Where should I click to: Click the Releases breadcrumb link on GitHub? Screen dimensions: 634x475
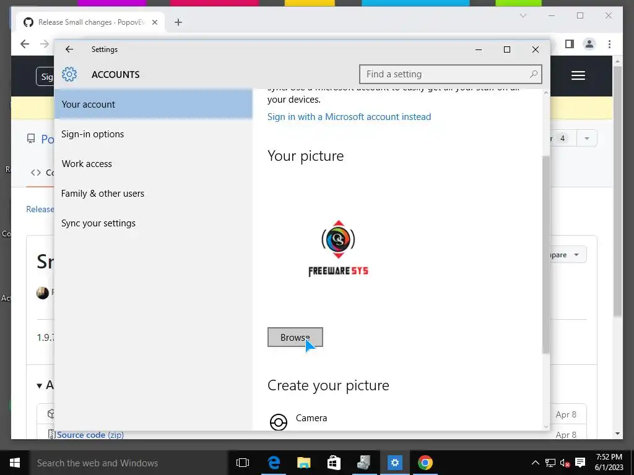[x=40, y=209]
